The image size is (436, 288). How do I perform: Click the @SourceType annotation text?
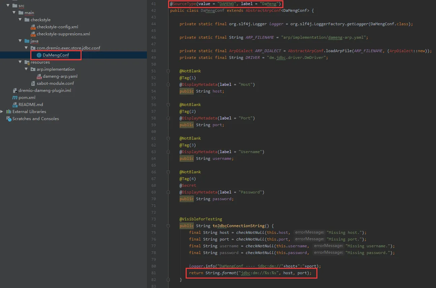[183, 4]
